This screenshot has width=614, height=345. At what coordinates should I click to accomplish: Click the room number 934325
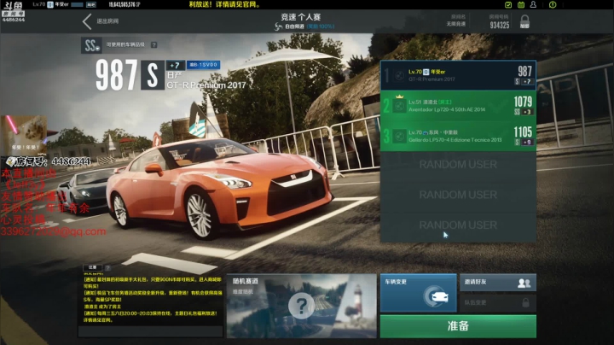[500, 25]
